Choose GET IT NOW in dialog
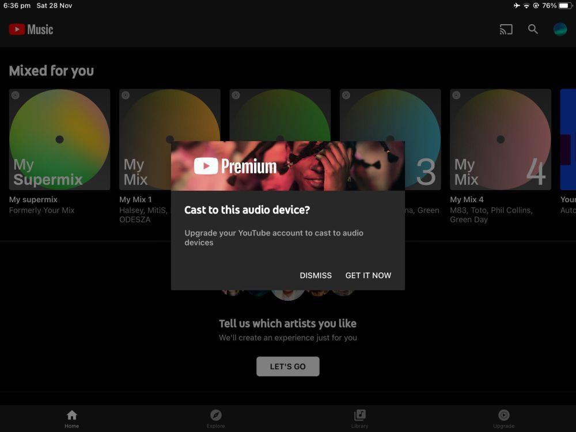 tap(368, 275)
